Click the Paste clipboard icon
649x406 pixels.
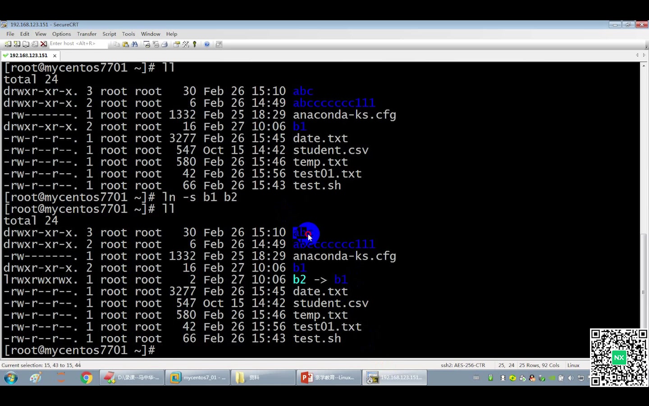[126, 44]
